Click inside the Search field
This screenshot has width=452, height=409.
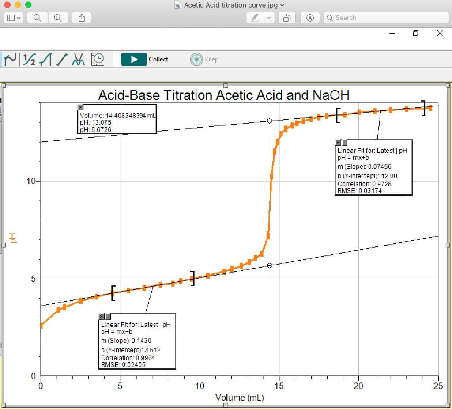pyautogui.click(x=386, y=18)
